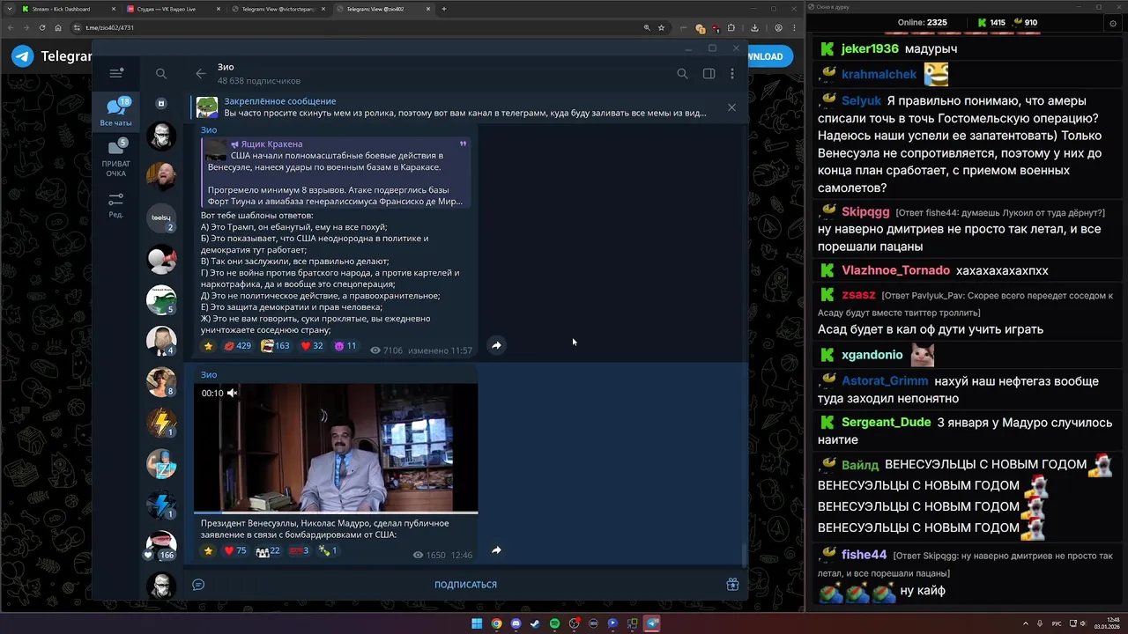Open the quoted Ящик Кракена post

coord(336,172)
